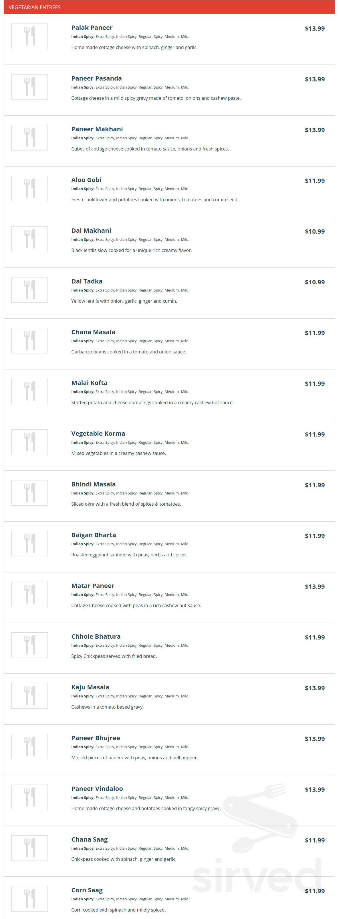Viewport: 339px width, 919px height.
Task: Click the Matar Paneer $13.99 price
Action: [315, 586]
